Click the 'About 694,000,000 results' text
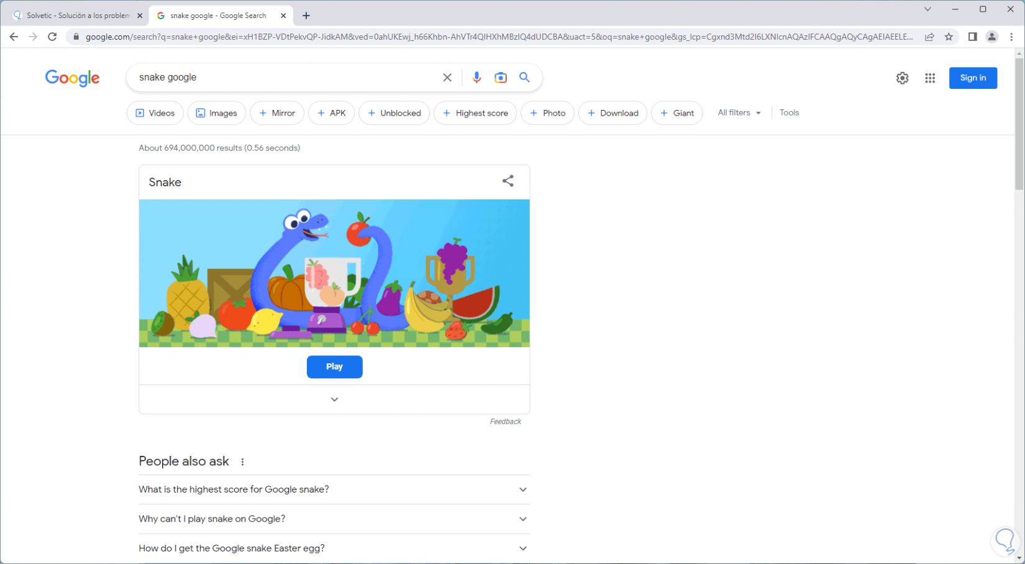1025x564 pixels. point(219,148)
